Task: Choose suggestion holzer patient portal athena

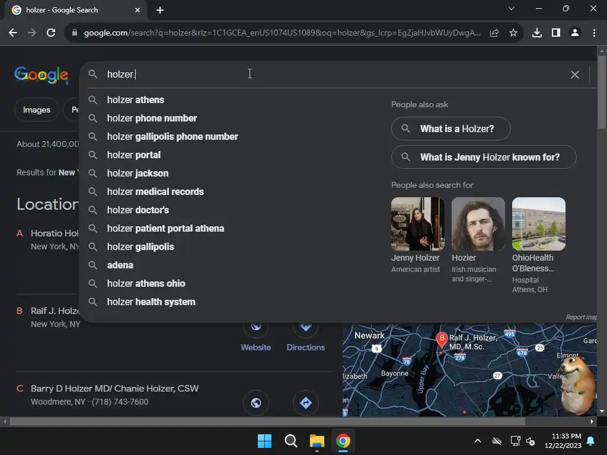Action: pyautogui.click(x=165, y=229)
